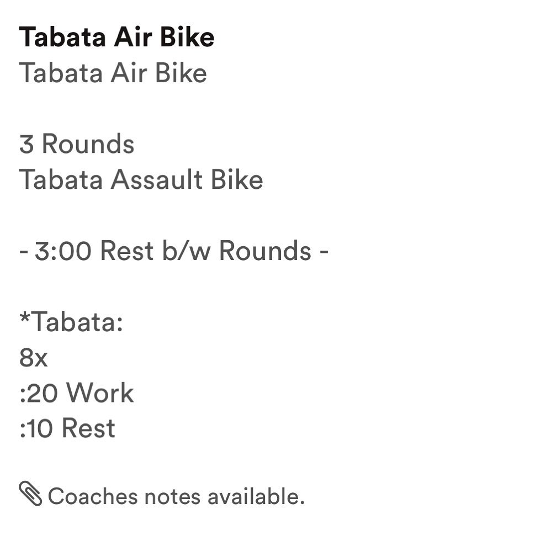
Task: Click the "8x" repetition text
Action: [33, 358]
